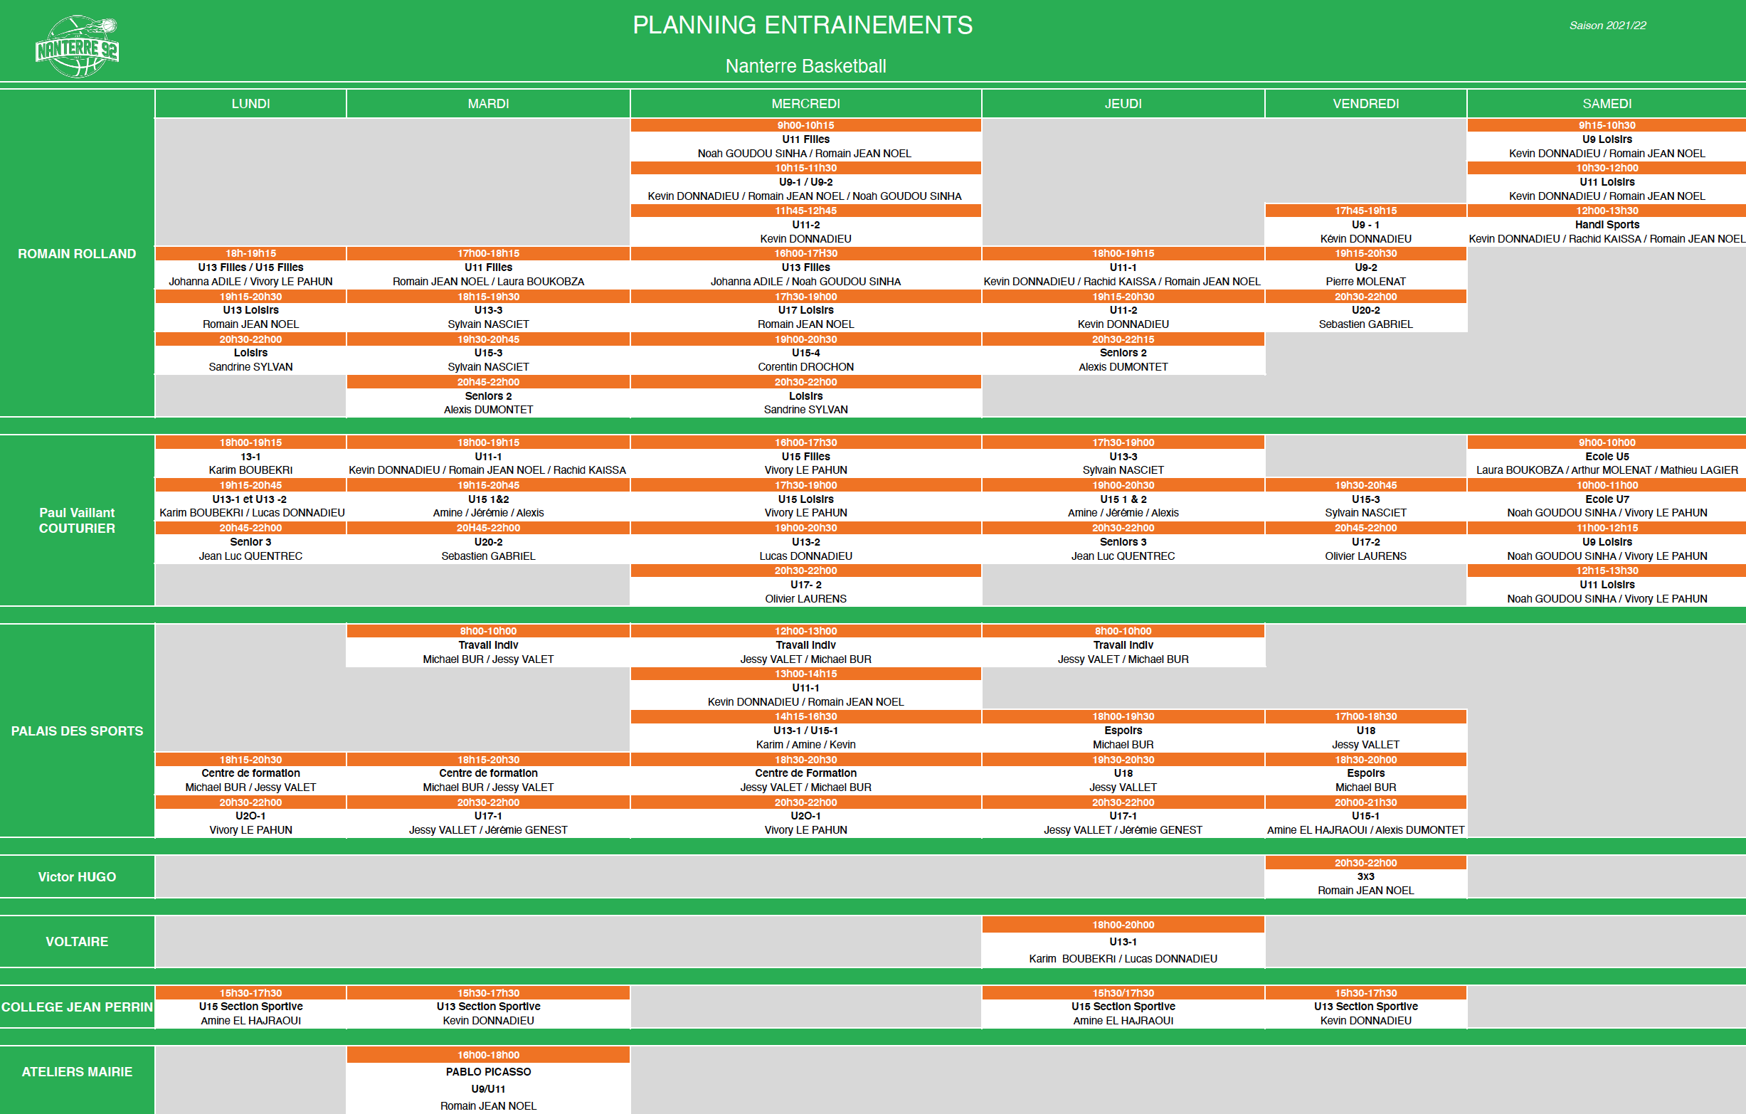Click the ATELIERS MAIRIE venue label
Image resolution: width=1746 pixels, height=1114 pixels.
(77, 1072)
